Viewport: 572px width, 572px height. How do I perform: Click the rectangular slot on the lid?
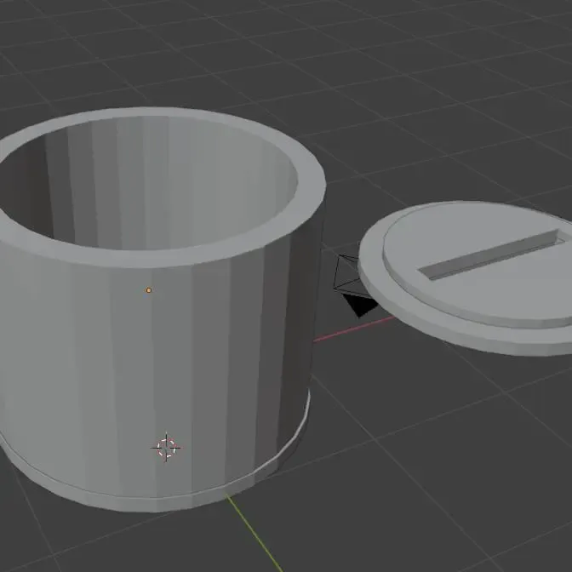493,254
